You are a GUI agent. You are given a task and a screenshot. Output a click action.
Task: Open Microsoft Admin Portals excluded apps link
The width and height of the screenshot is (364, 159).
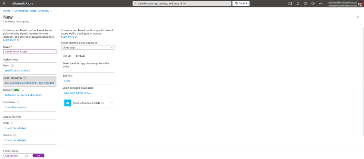click(x=78, y=93)
